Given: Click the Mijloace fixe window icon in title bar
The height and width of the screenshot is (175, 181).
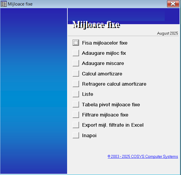Looking at the screenshot, I should (4, 4).
